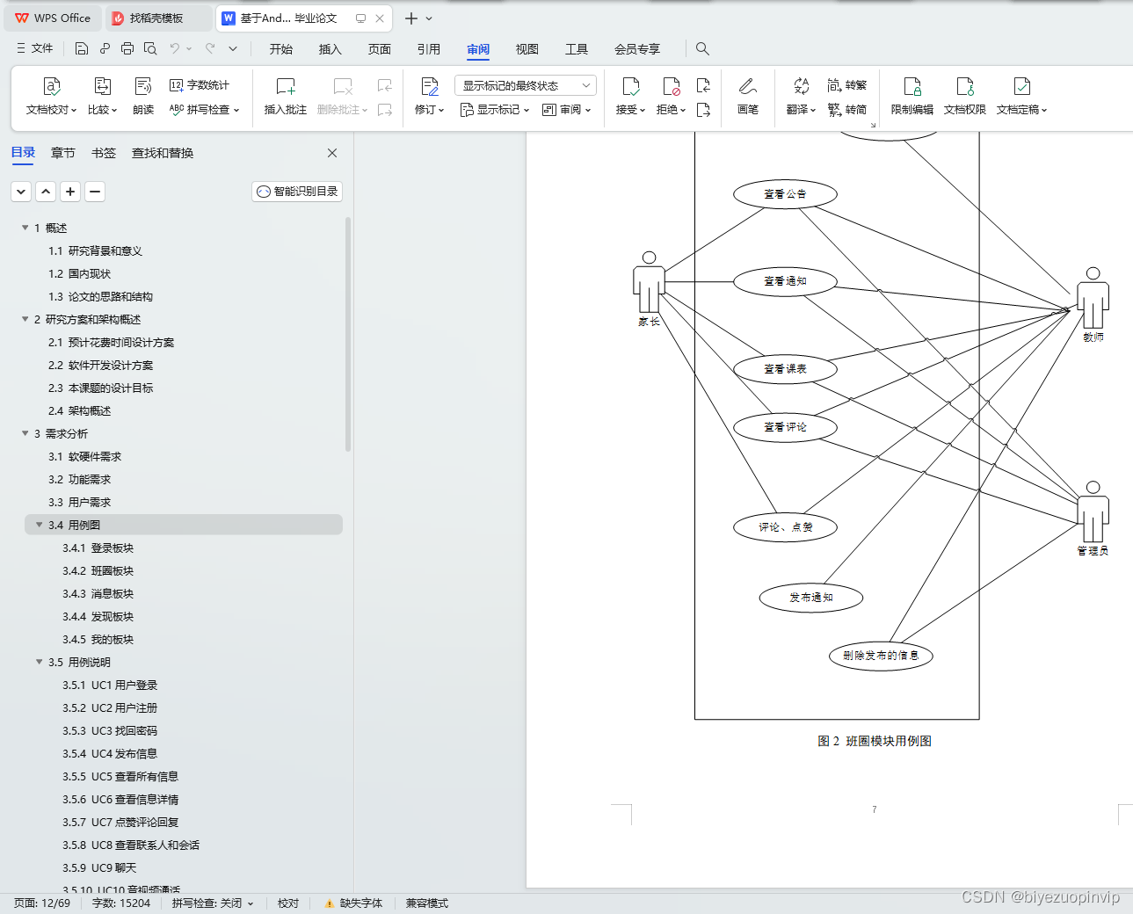Open the 文档校对 proofreading tool
Viewport: 1133px width, 914px height.
pyautogui.click(x=51, y=97)
